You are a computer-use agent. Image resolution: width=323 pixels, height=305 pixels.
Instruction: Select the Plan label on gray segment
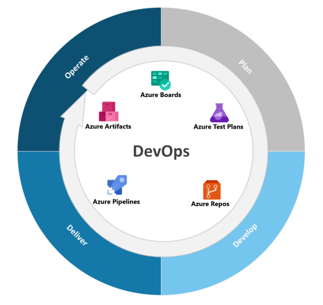pos(245,67)
